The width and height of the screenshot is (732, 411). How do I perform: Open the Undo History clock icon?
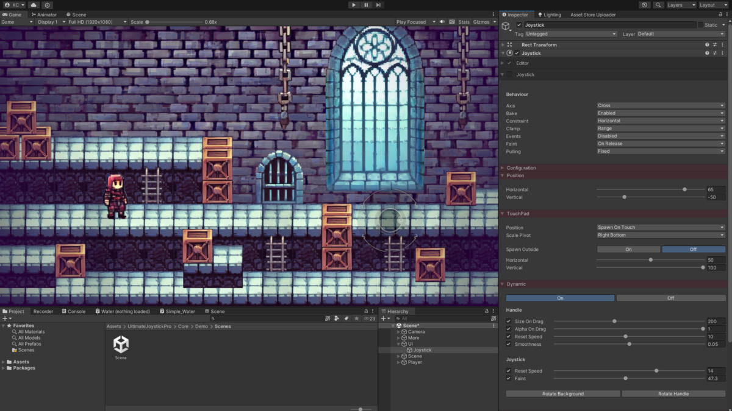tap(645, 5)
